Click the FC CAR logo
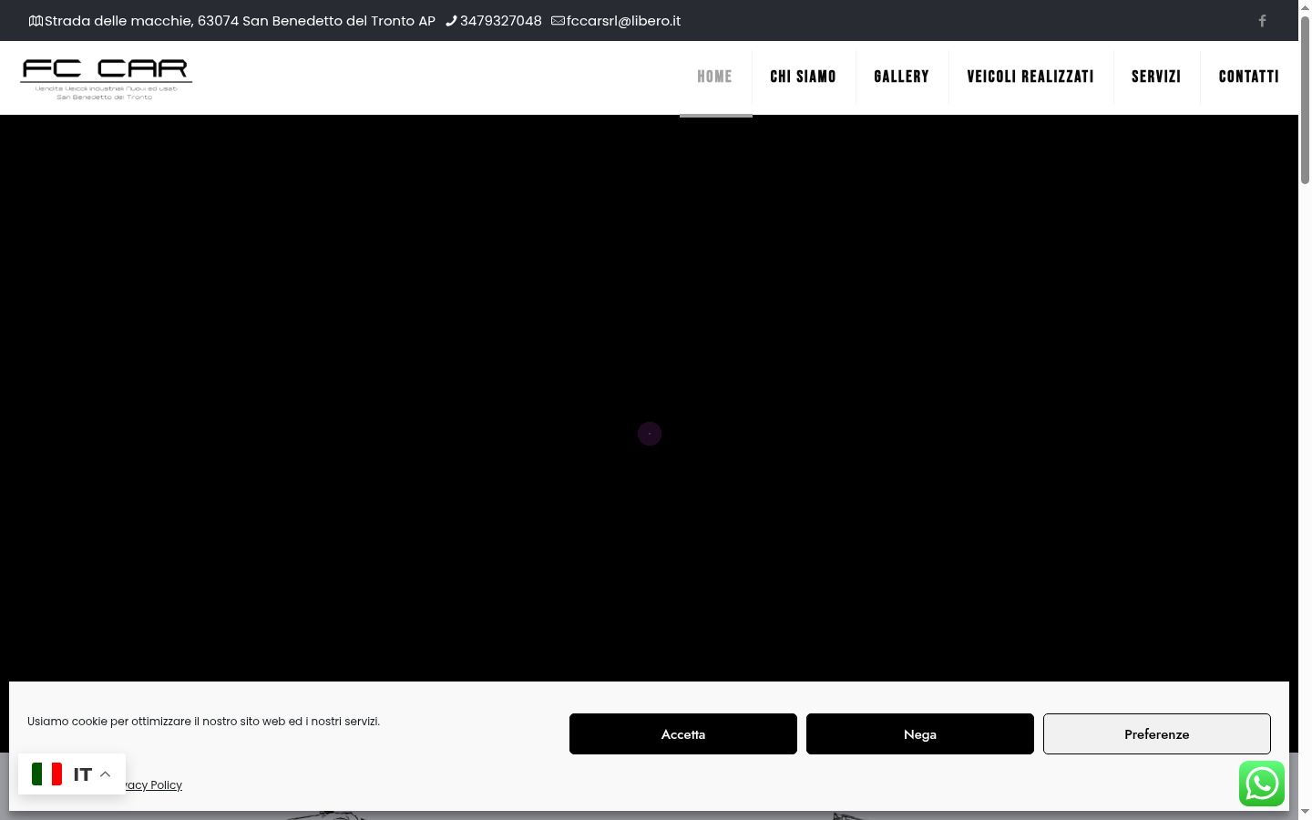The height and width of the screenshot is (820, 1312). coord(106,78)
